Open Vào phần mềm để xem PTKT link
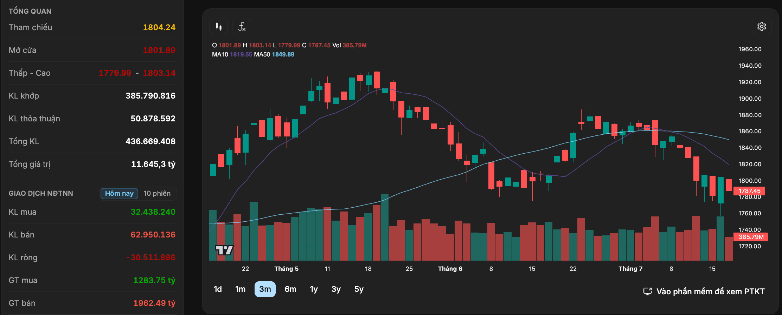Screen dimensions: 782x315 [710, 291]
